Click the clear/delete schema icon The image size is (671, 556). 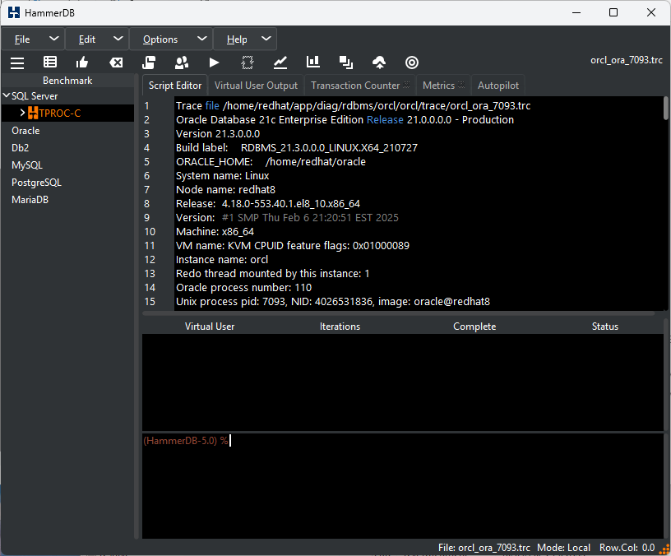116,63
